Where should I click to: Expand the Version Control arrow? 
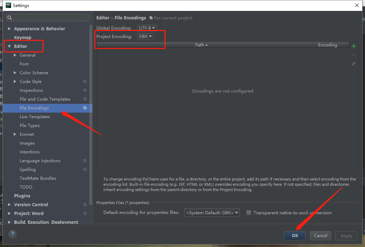9,204
